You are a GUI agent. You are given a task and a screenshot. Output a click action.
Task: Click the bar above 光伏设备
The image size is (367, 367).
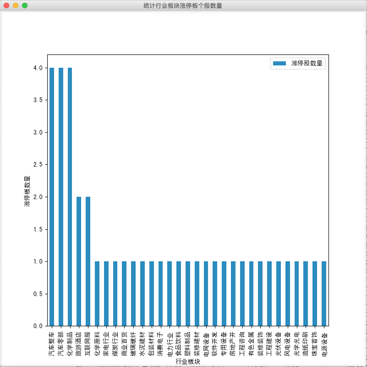pos(279,293)
